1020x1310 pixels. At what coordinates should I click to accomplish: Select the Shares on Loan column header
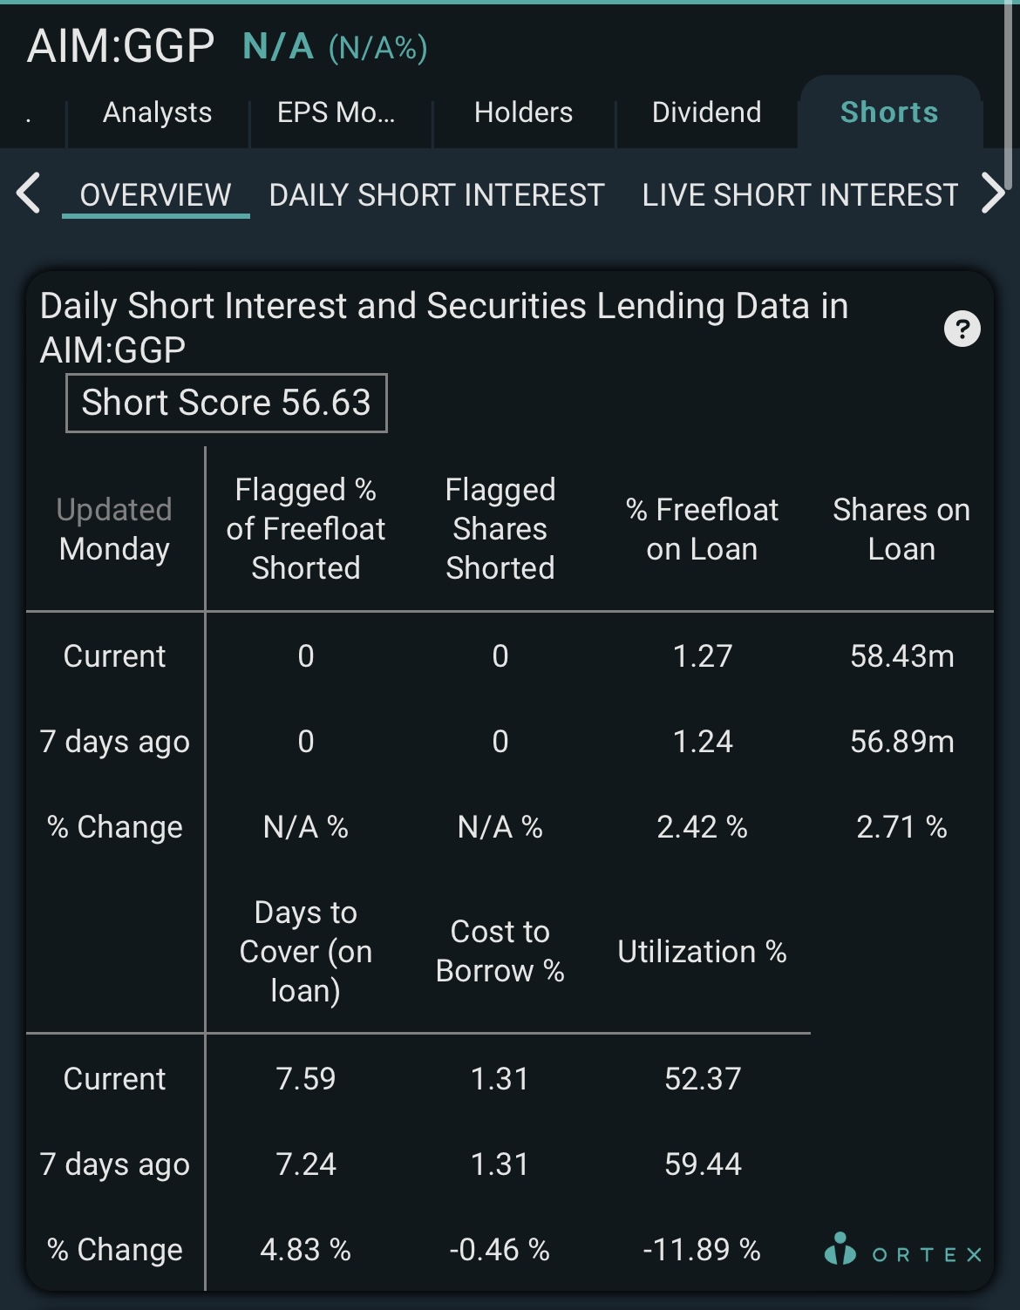(x=901, y=529)
